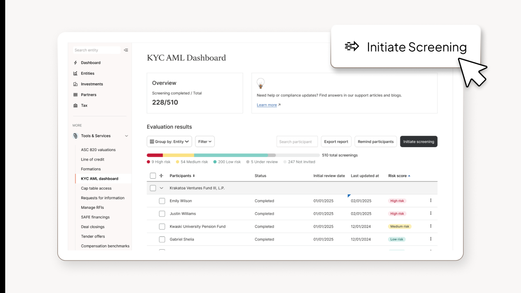Check the checkbox beside Justin Williams
Viewport: 521px width, 293px height.
coord(162,213)
